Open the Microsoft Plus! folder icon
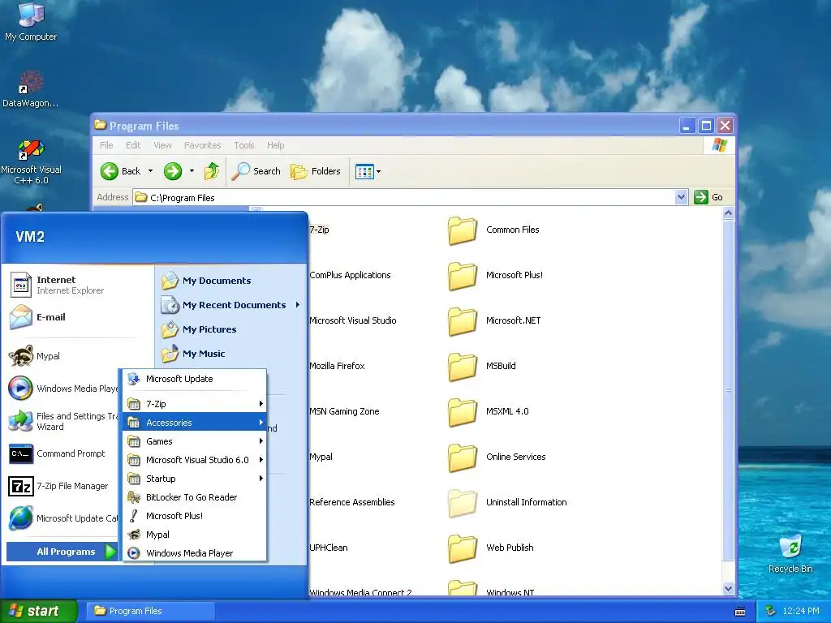This screenshot has width=831, height=623. 462,276
